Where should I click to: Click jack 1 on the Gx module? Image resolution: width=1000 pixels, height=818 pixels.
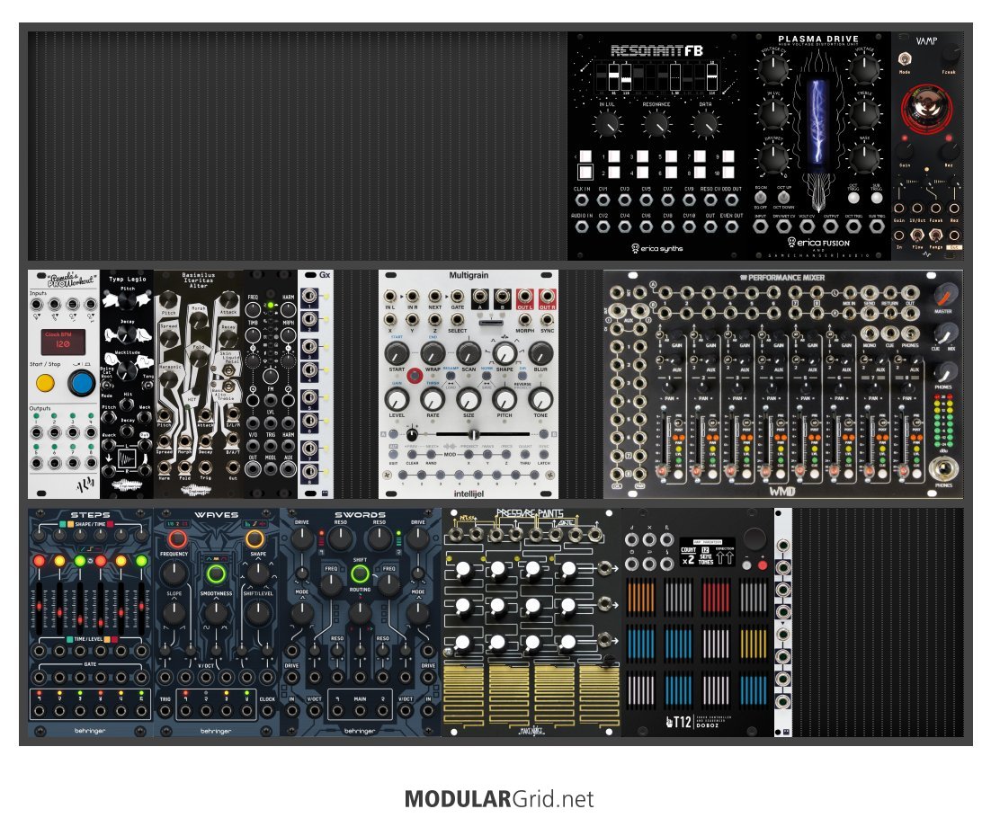click(x=309, y=297)
